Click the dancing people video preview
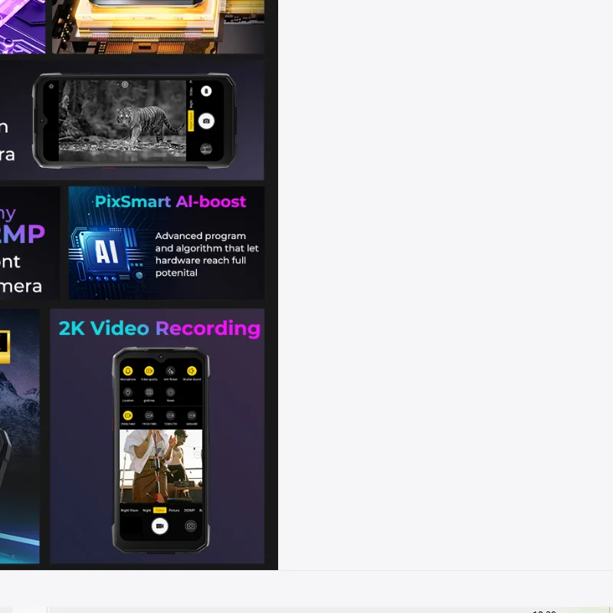 (161, 466)
